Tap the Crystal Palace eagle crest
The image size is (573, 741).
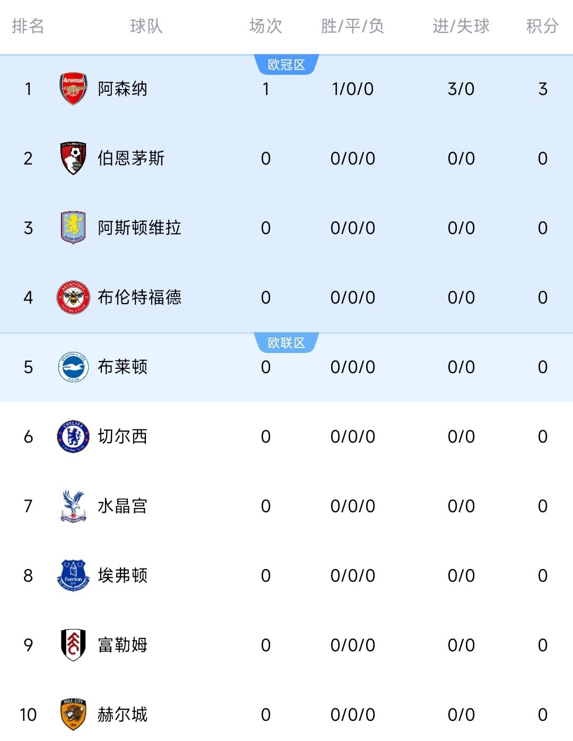click(x=73, y=506)
